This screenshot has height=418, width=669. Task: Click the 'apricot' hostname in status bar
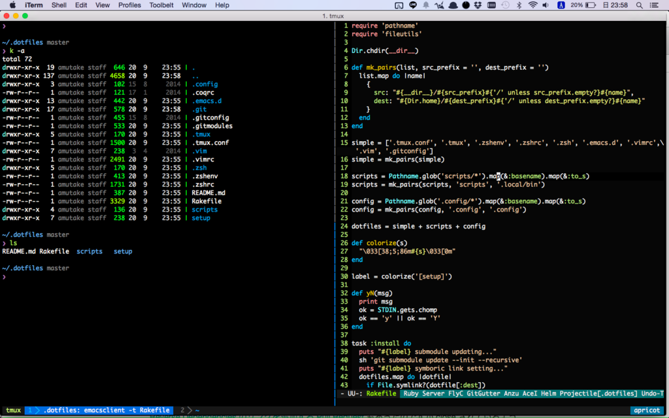(647, 410)
